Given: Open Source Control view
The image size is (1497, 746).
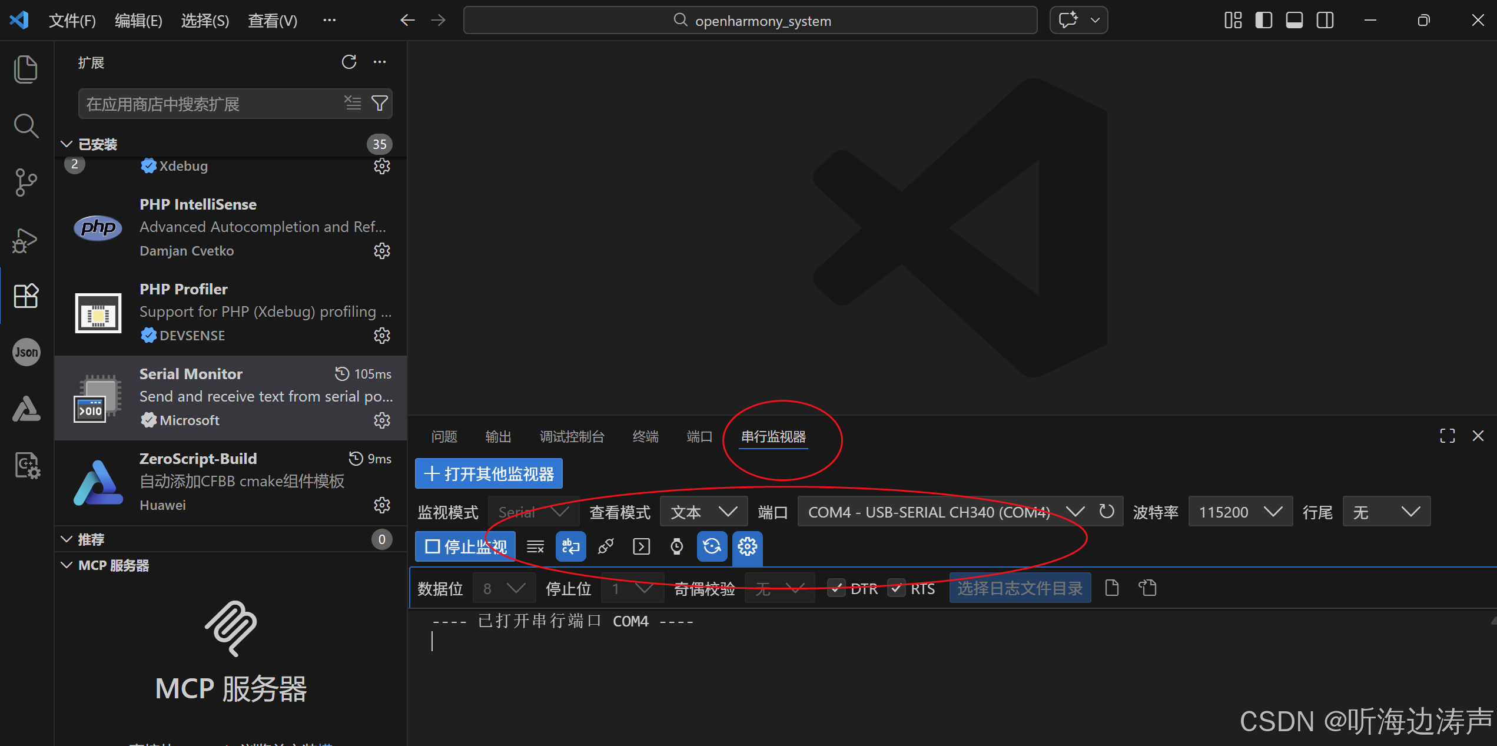Looking at the screenshot, I should pos(26,183).
